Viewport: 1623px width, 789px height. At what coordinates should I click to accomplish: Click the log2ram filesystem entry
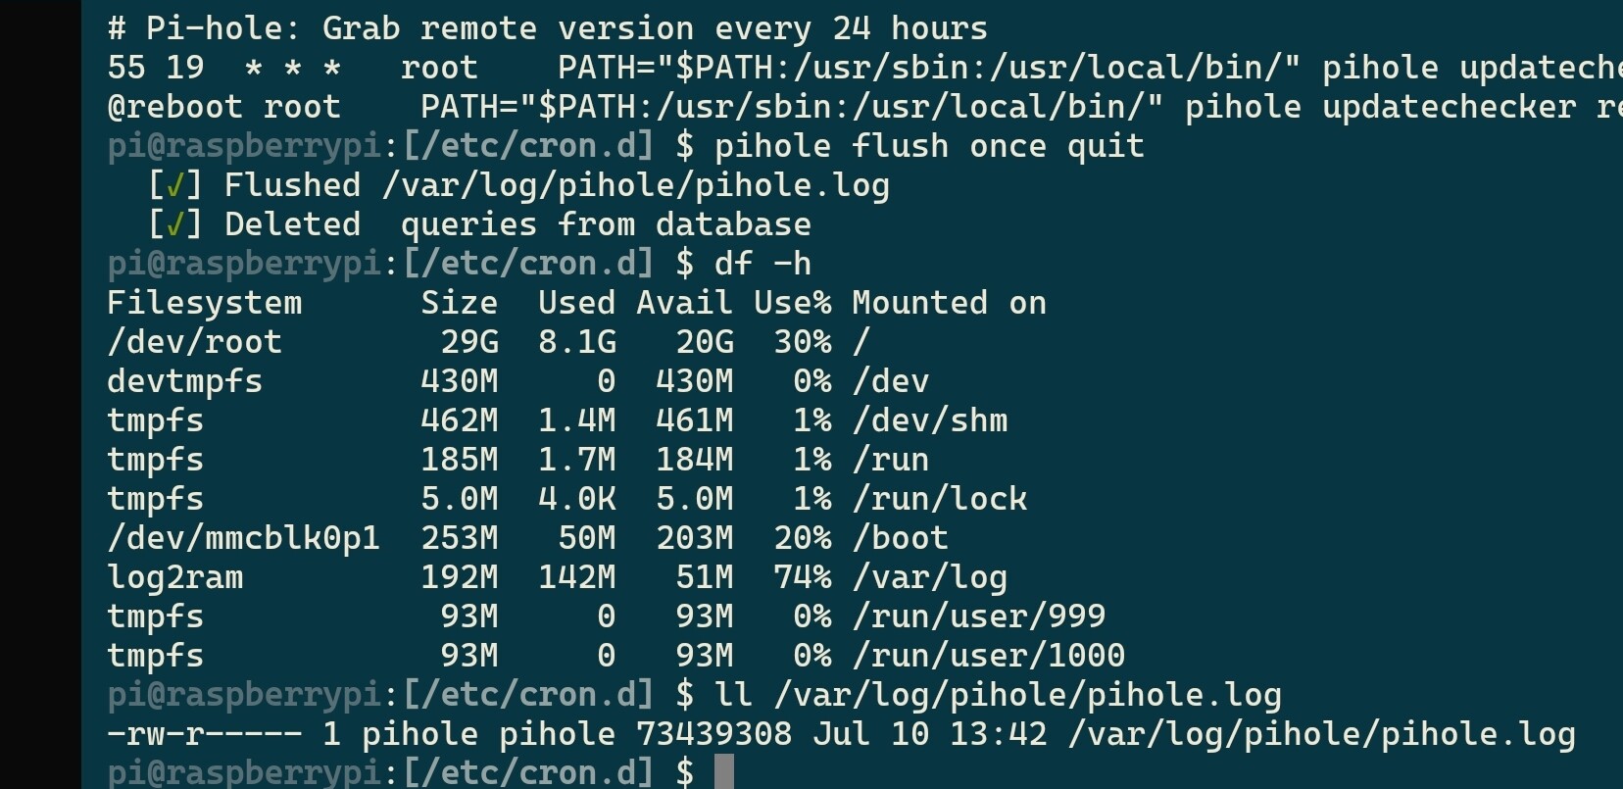[174, 577]
